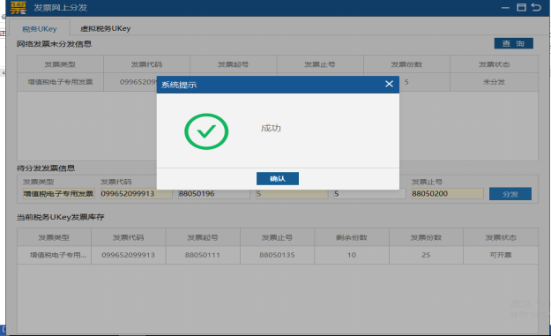Click the 剩余份数 column header
This screenshot has width=551, height=336.
click(x=352, y=237)
